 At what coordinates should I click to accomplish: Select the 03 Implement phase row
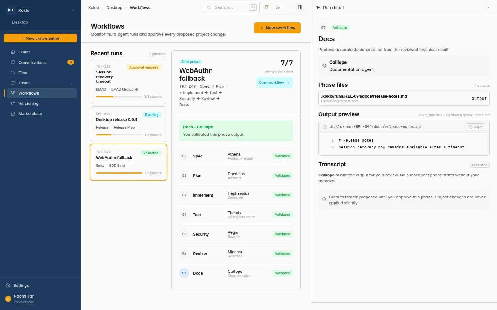236,195
